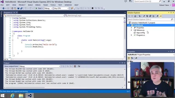The height and width of the screenshot is (98, 175).
Task: Open File Explorer from the taskbar
Action: (21, 96)
